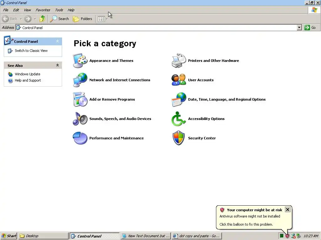The height and width of the screenshot is (240, 321).
Task: Open the File menu
Action: click(x=6, y=10)
